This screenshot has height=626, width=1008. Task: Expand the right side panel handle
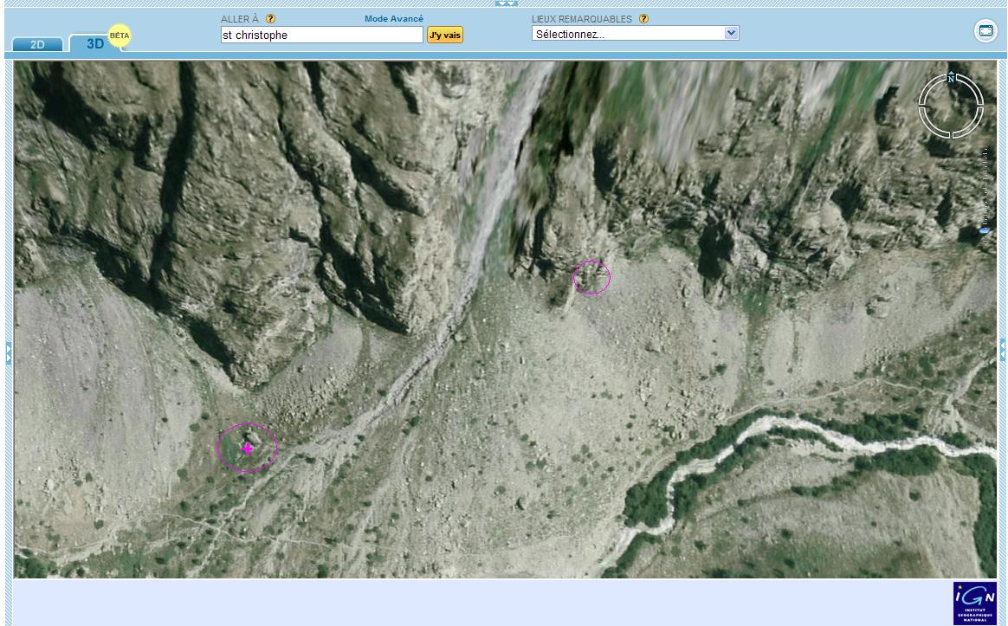(x=1003, y=350)
